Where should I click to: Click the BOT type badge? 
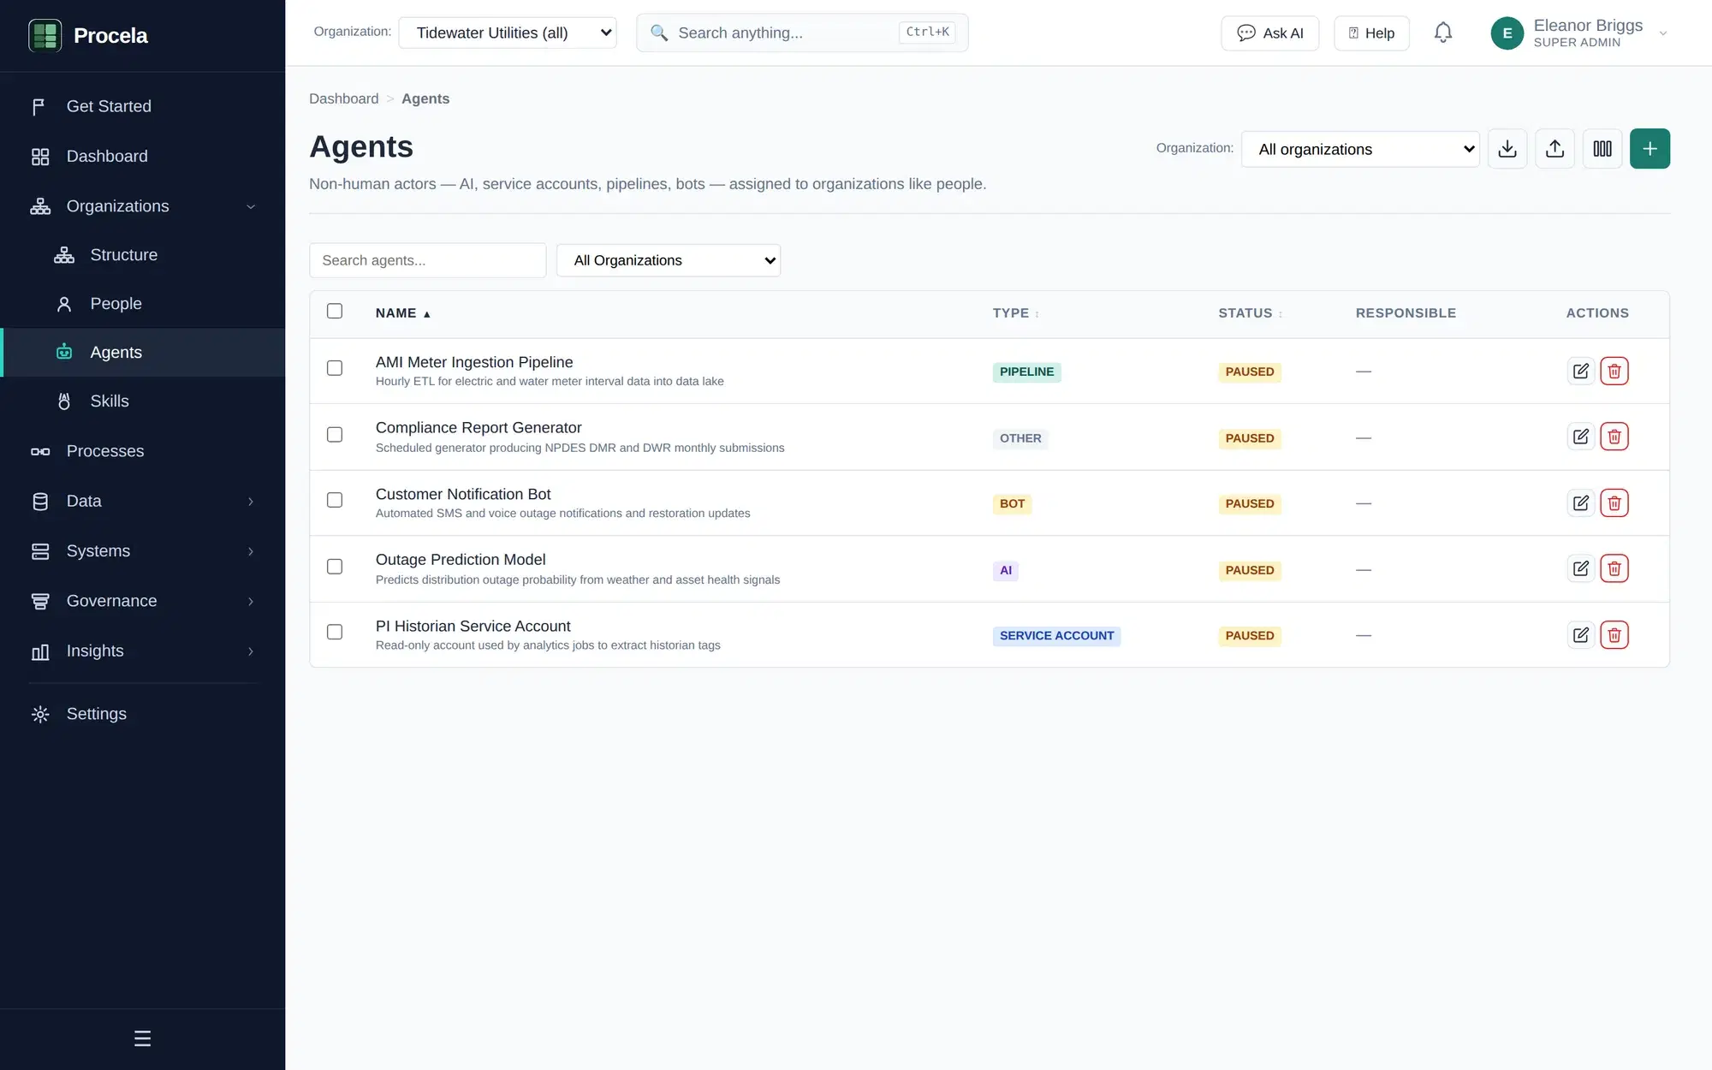coord(1012,503)
